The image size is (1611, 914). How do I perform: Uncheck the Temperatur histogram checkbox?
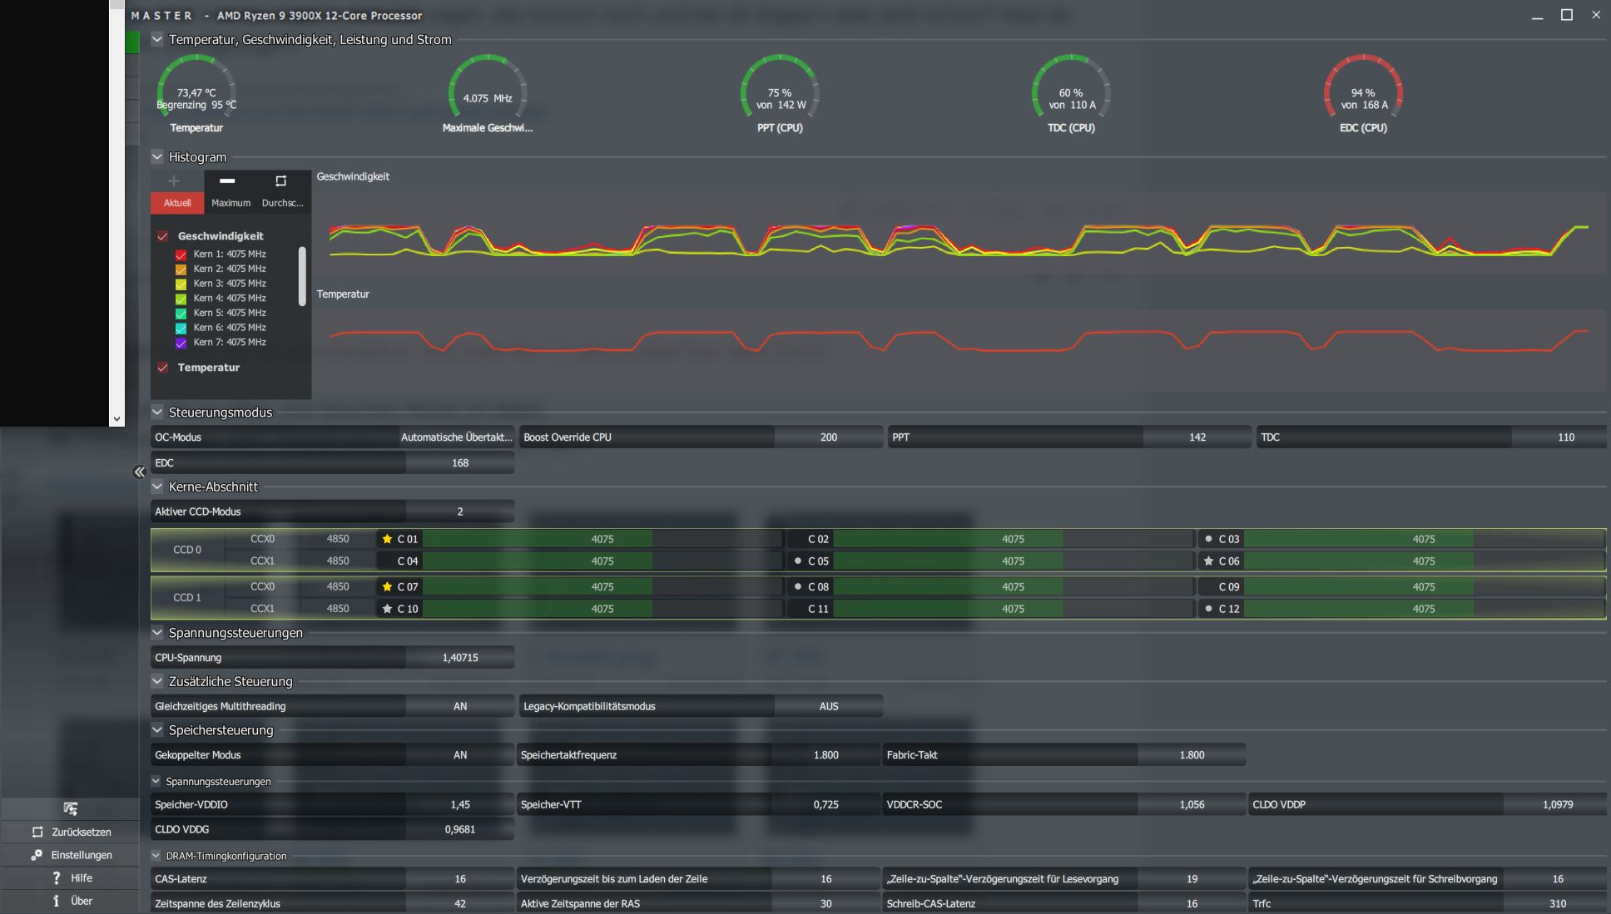tap(163, 368)
